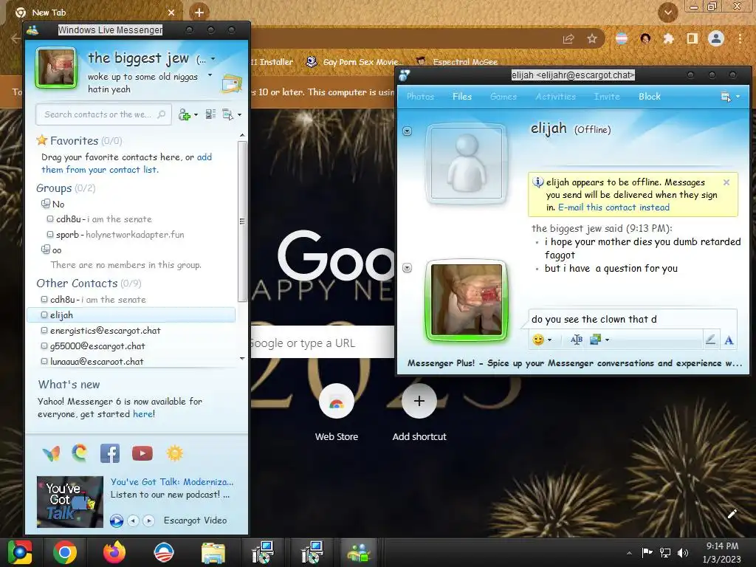Play the Escargot Video podcast
This screenshot has height=567, width=756.
(x=116, y=520)
